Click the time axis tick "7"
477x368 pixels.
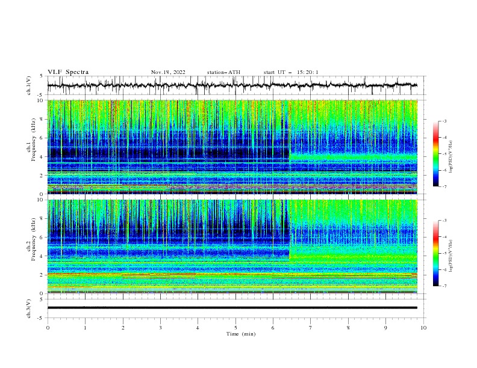[311, 328]
